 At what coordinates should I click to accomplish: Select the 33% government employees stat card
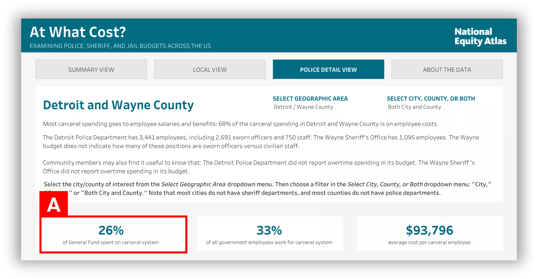click(x=269, y=234)
